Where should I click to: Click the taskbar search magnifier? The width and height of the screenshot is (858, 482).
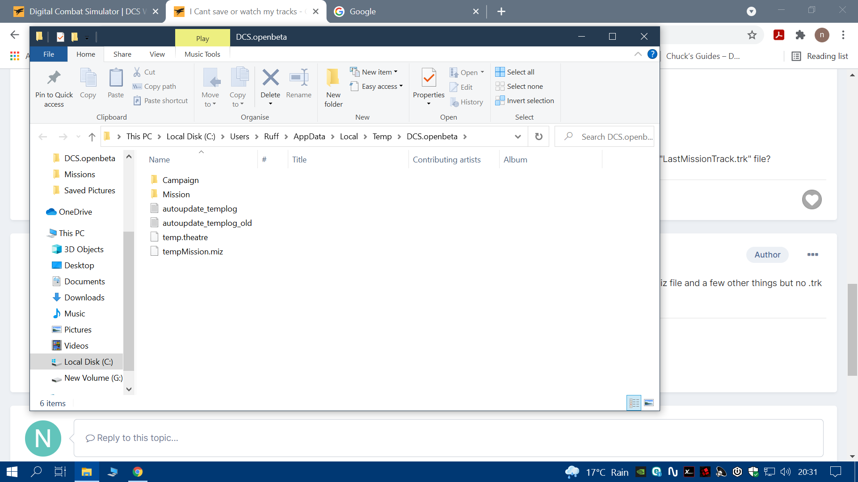click(36, 472)
